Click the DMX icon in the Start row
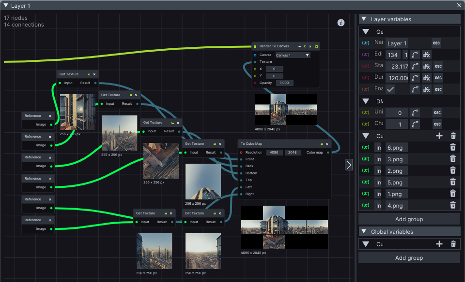 (x=426, y=66)
